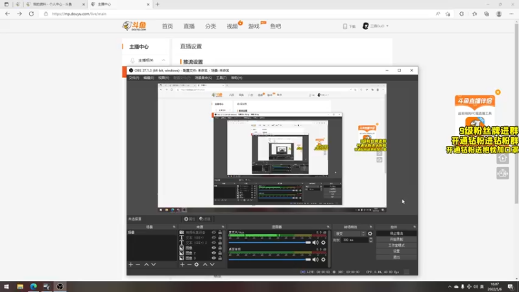Toggle lock on the image 2 source
The image size is (519, 292).
click(220, 253)
